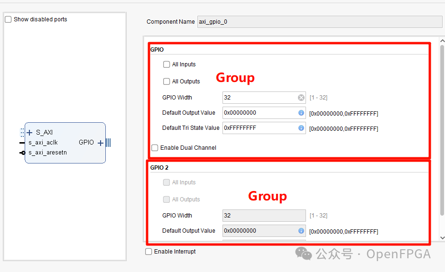Check All Outputs under GPIO

(x=167, y=82)
